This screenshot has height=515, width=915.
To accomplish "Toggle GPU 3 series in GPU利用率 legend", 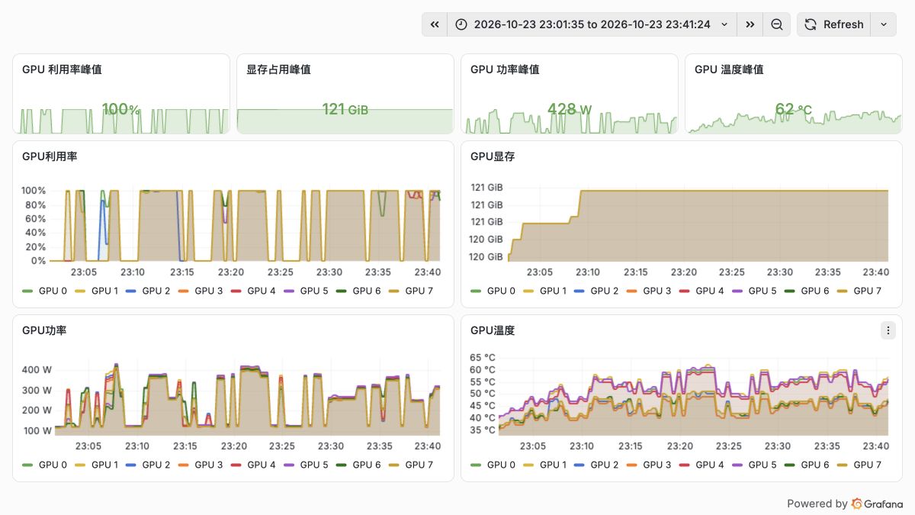I will [209, 291].
